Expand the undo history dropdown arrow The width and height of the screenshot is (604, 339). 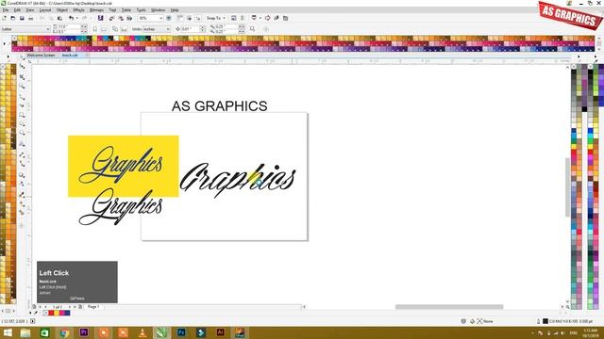tap(76, 18)
